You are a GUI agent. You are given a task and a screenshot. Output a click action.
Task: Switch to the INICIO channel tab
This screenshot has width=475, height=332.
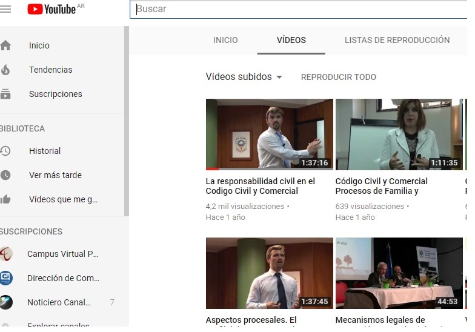pos(225,40)
